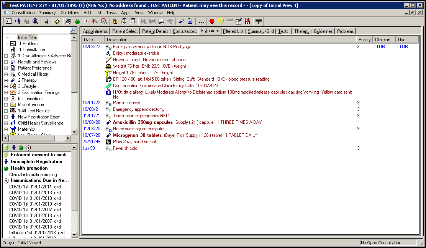The width and height of the screenshot is (426, 248).
Task: Click the green apple toolbar icon
Action: click(x=77, y=21)
